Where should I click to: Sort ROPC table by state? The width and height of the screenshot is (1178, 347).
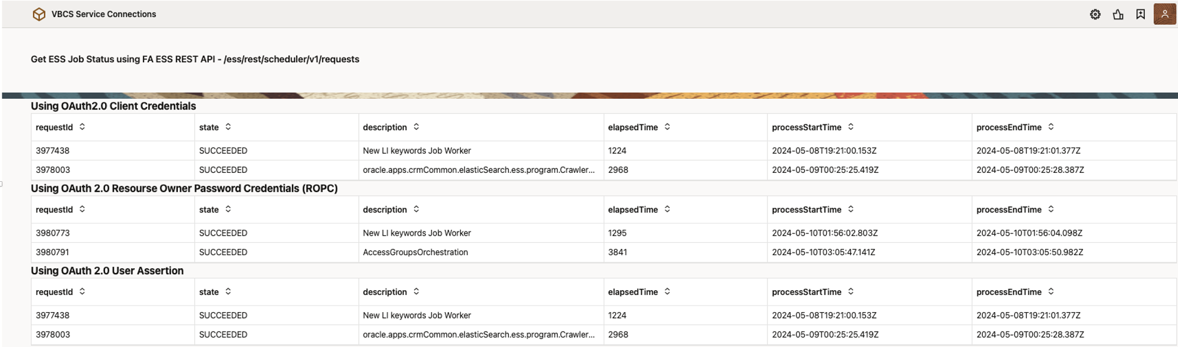tap(228, 209)
